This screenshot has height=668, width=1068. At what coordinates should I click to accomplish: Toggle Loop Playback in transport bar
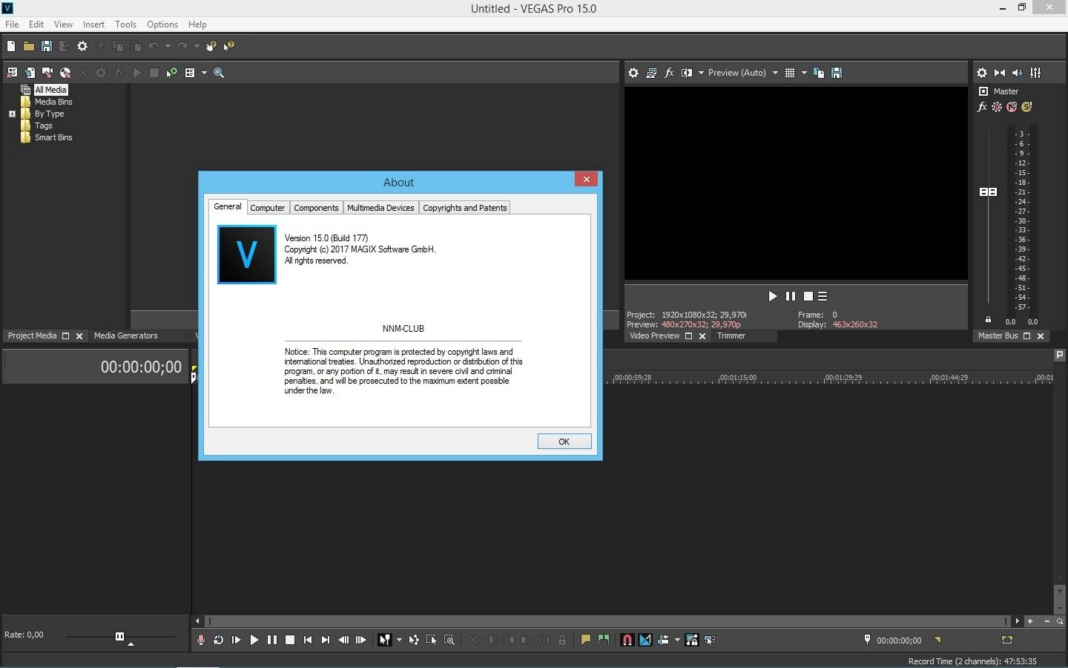pos(219,640)
